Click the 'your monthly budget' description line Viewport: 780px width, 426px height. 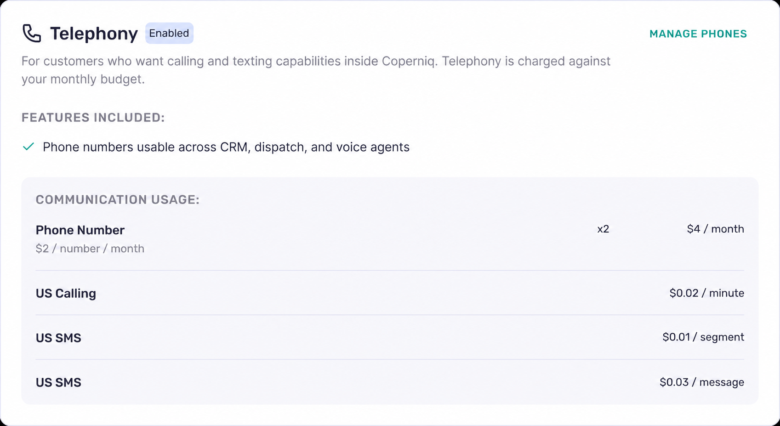click(83, 79)
